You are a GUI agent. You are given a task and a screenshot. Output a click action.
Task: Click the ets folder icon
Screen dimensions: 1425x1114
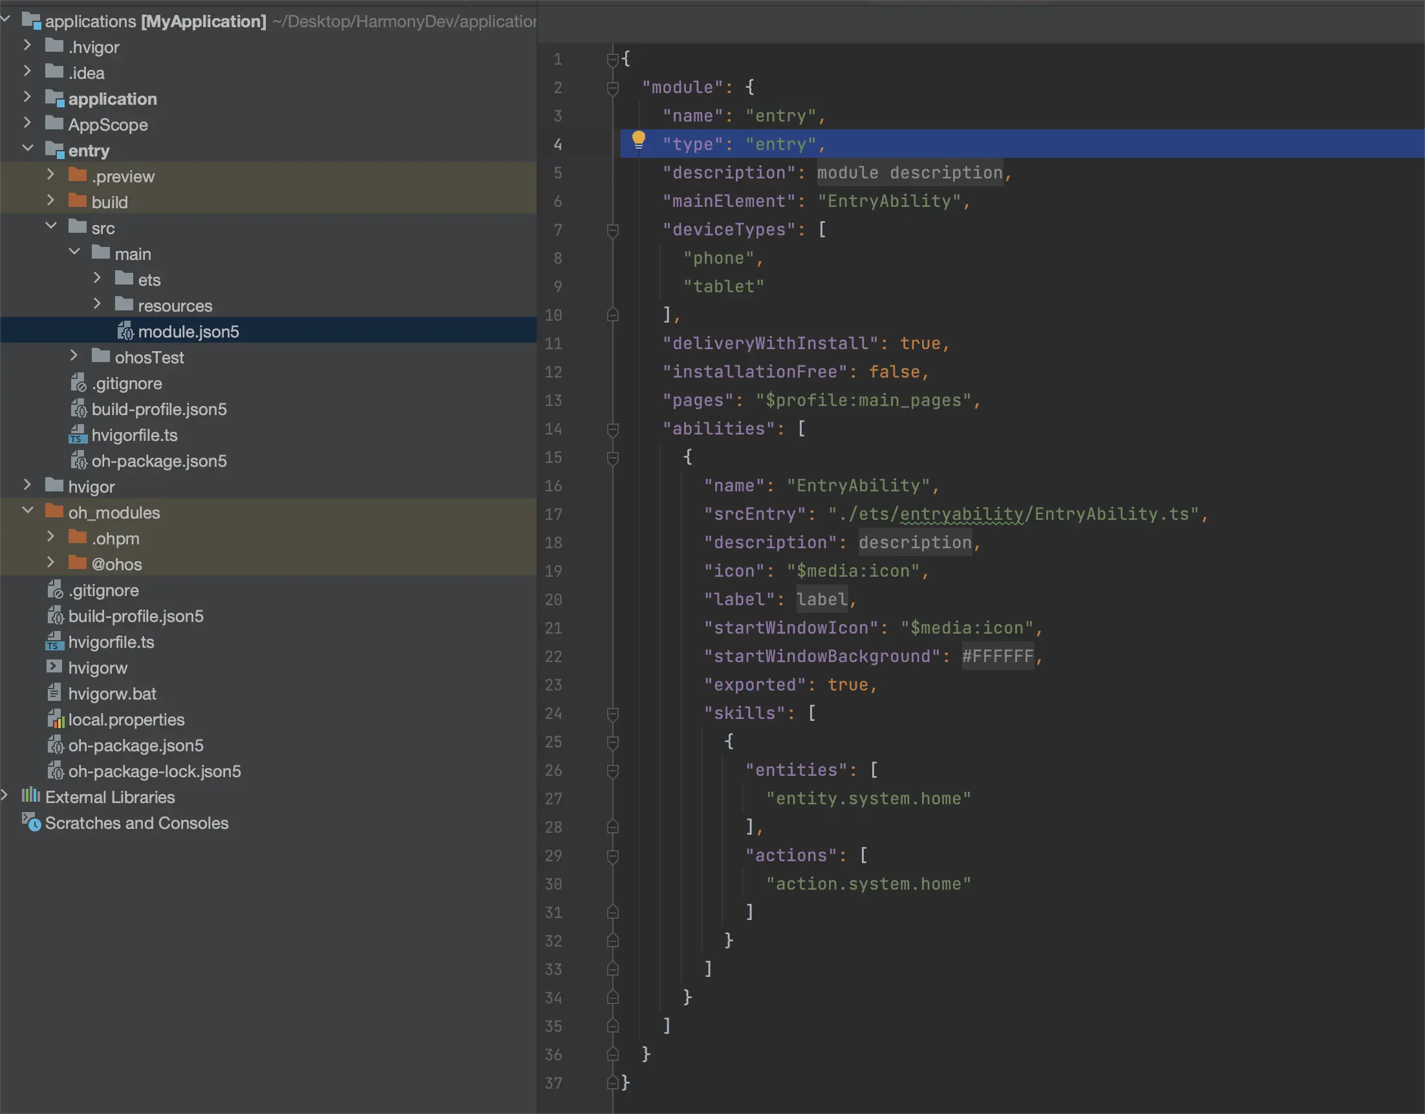pos(124,279)
